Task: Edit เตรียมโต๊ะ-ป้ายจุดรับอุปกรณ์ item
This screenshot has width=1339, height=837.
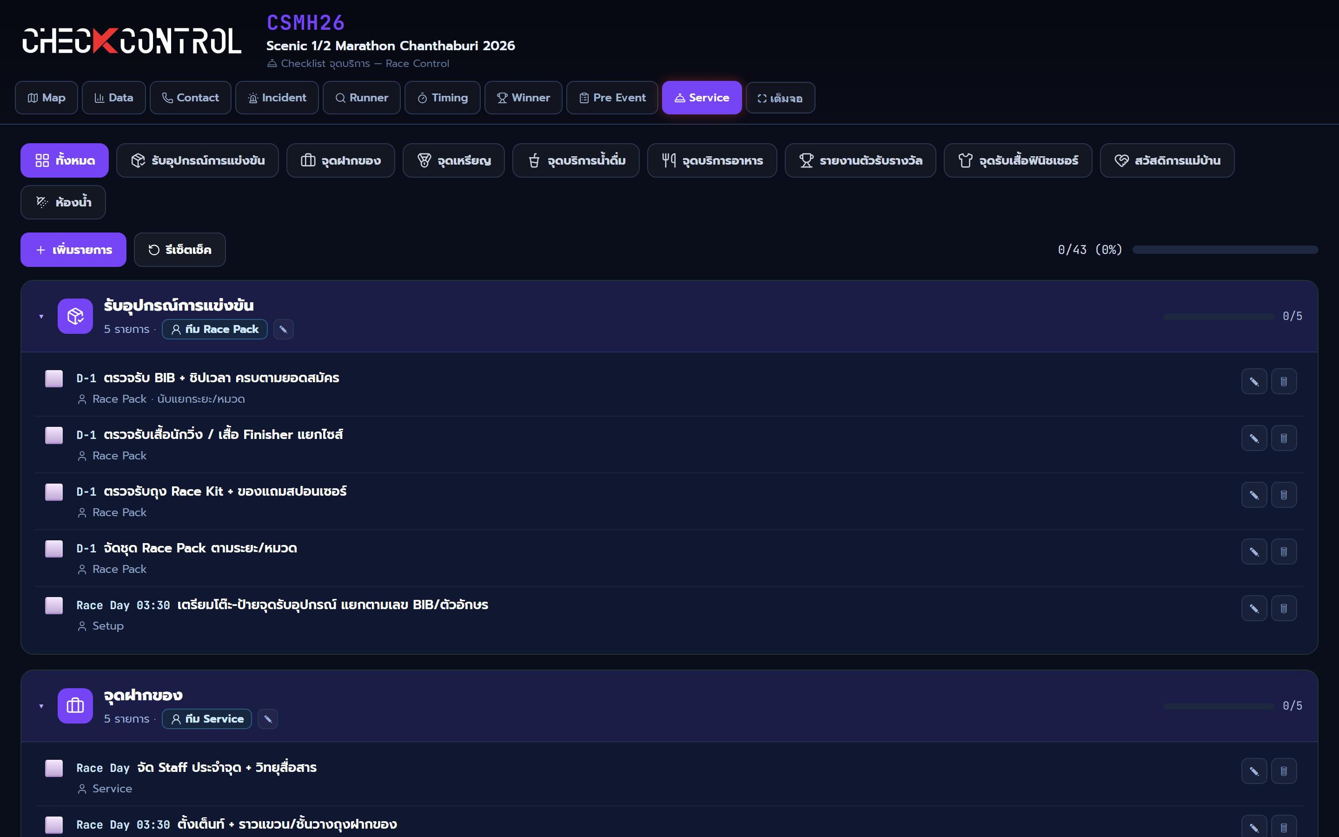Action: (1254, 608)
